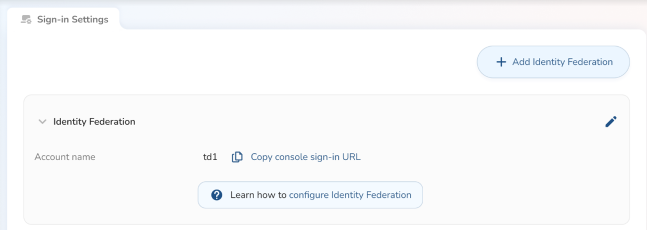
Task: Click empty panel area left of Add button
Action: [x=248, y=62]
